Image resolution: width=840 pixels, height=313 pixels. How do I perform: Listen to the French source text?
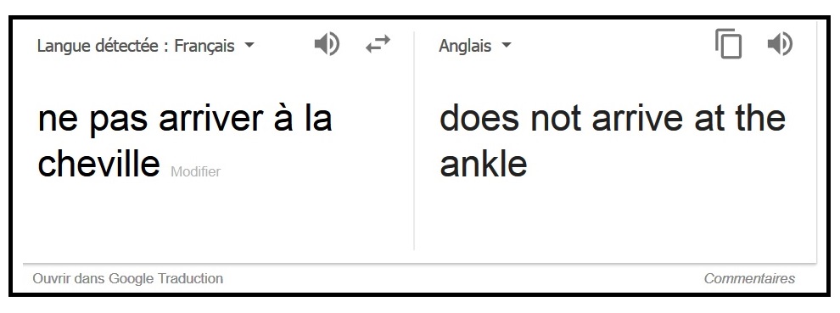click(x=327, y=44)
